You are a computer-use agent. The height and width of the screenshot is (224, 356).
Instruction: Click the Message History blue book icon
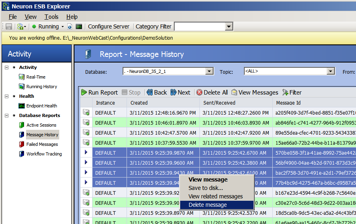pos(22,135)
